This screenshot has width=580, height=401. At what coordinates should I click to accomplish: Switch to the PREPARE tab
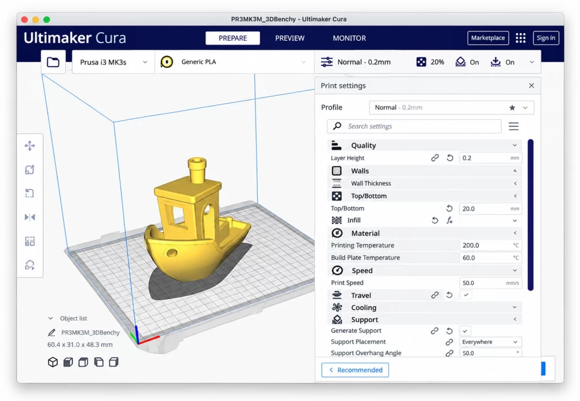233,38
